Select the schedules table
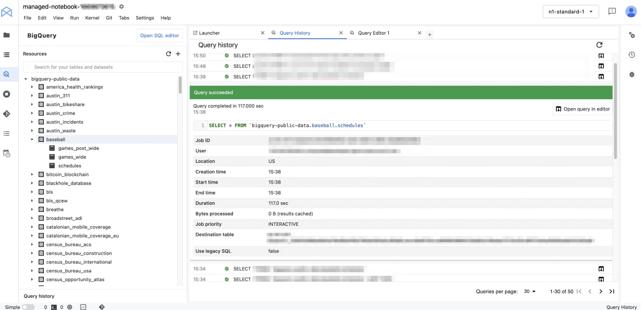This screenshot has height=310, width=641. click(70, 166)
